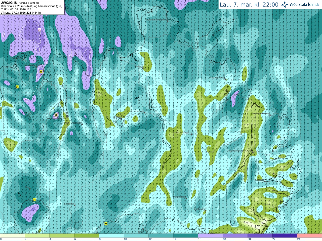Click the Akureyrarflugvöllur station label

[x=57, y=118]
